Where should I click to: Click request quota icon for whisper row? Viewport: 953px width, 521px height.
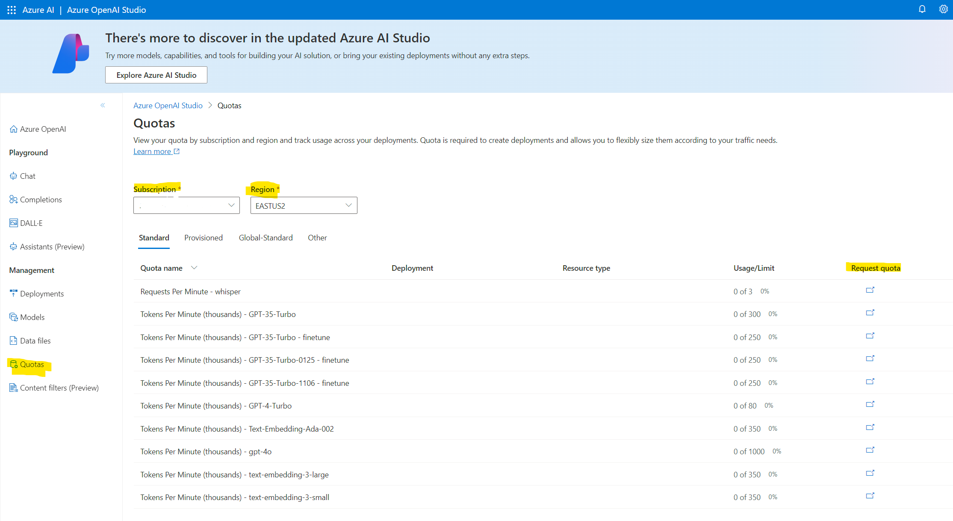point(870,290)
